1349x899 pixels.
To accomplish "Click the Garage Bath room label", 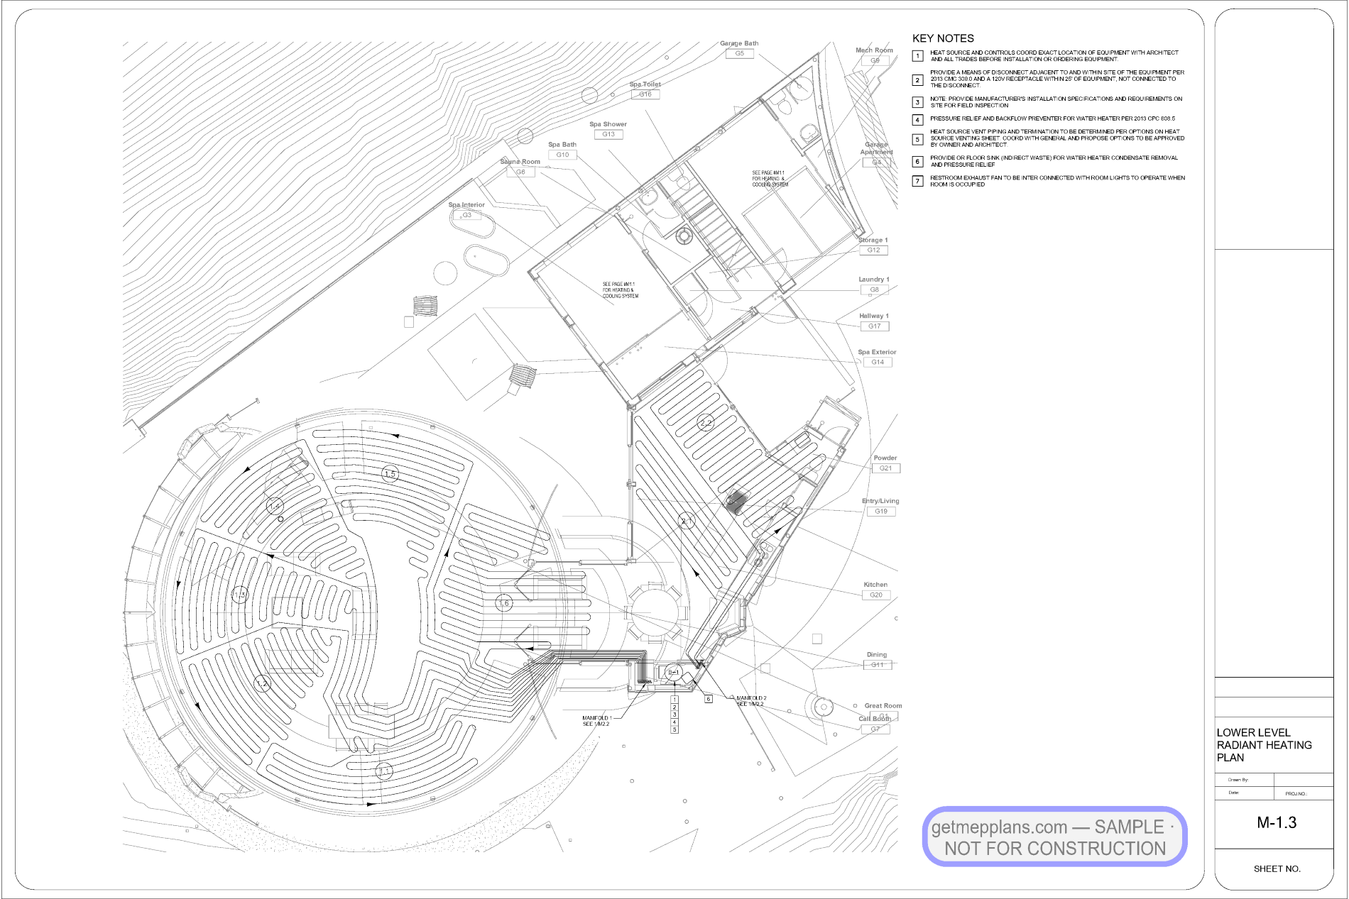I will (739, 43).
